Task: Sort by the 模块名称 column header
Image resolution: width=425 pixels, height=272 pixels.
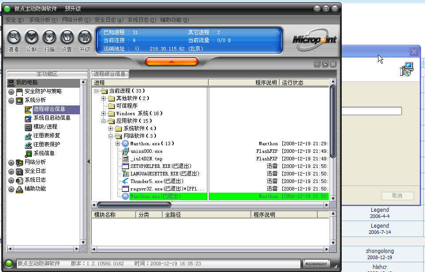Action: [113, 215]
